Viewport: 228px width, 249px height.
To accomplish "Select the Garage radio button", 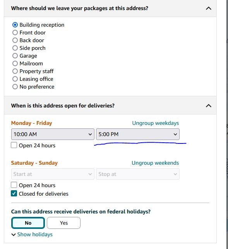I will tap(15, 56).
